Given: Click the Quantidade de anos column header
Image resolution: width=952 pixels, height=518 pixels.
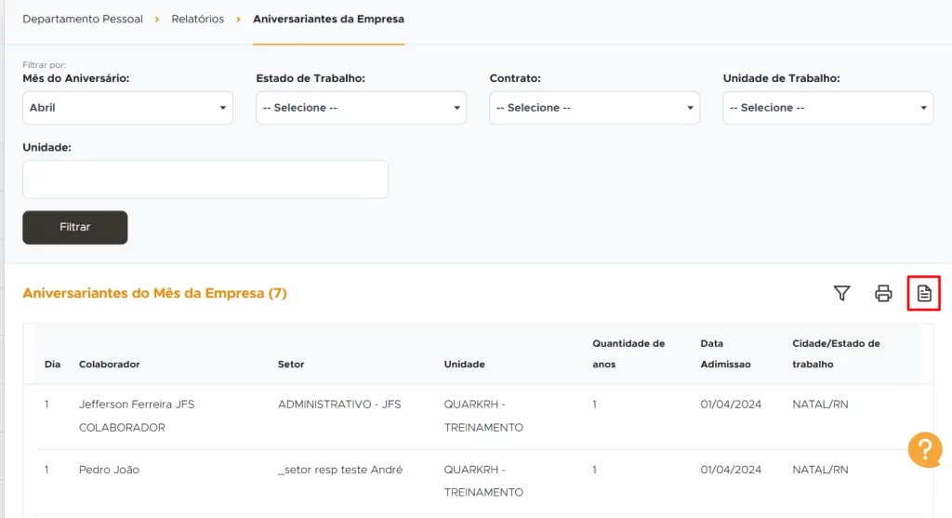Looking at the screenshot, I should tap(628, 354).
